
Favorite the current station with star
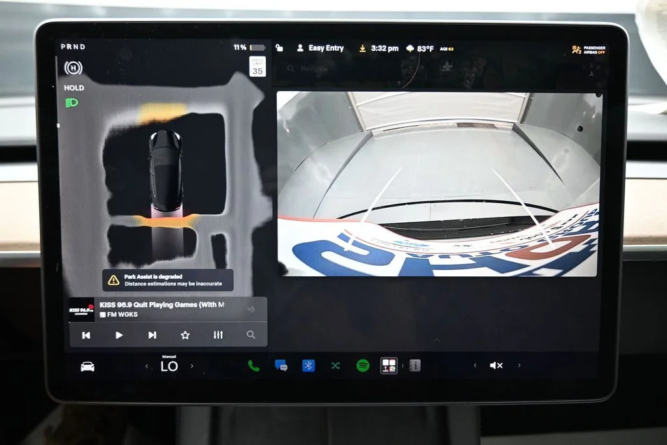[x=185, y=336]
